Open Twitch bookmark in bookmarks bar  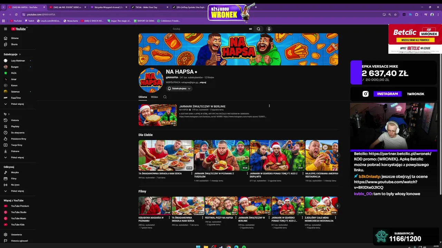[29, 21]
